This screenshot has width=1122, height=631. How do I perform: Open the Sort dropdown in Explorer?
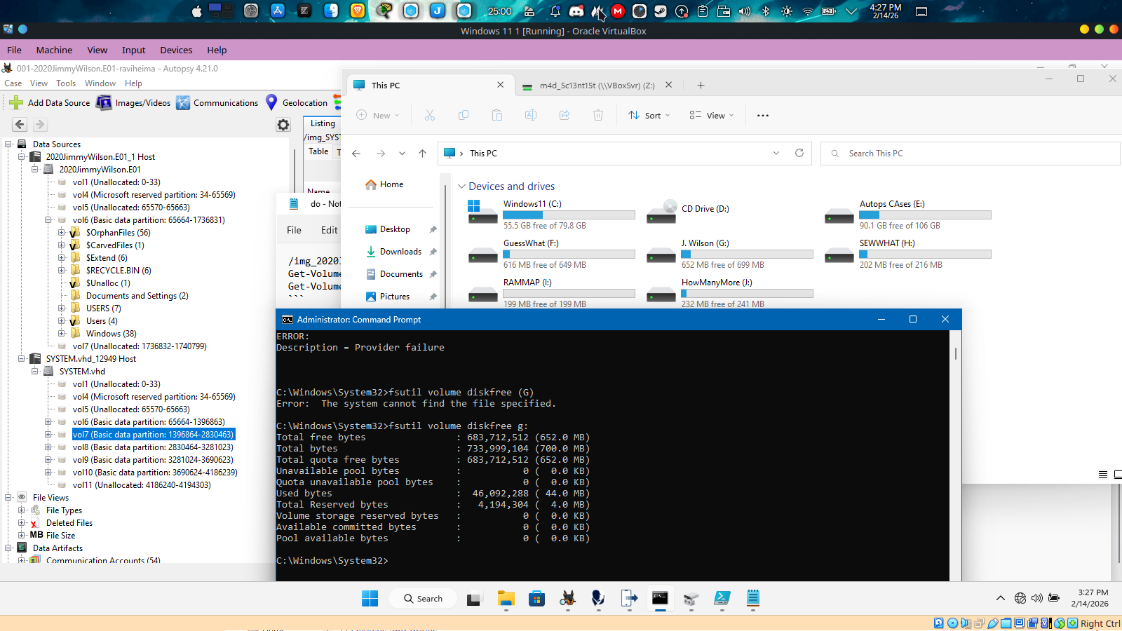pyautogui.click(x=649, y=115)
